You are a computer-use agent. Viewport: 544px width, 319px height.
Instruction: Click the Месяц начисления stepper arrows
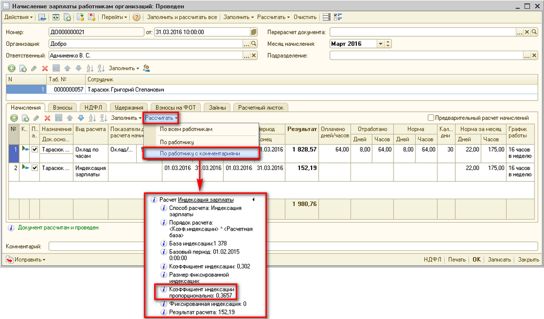388,44
